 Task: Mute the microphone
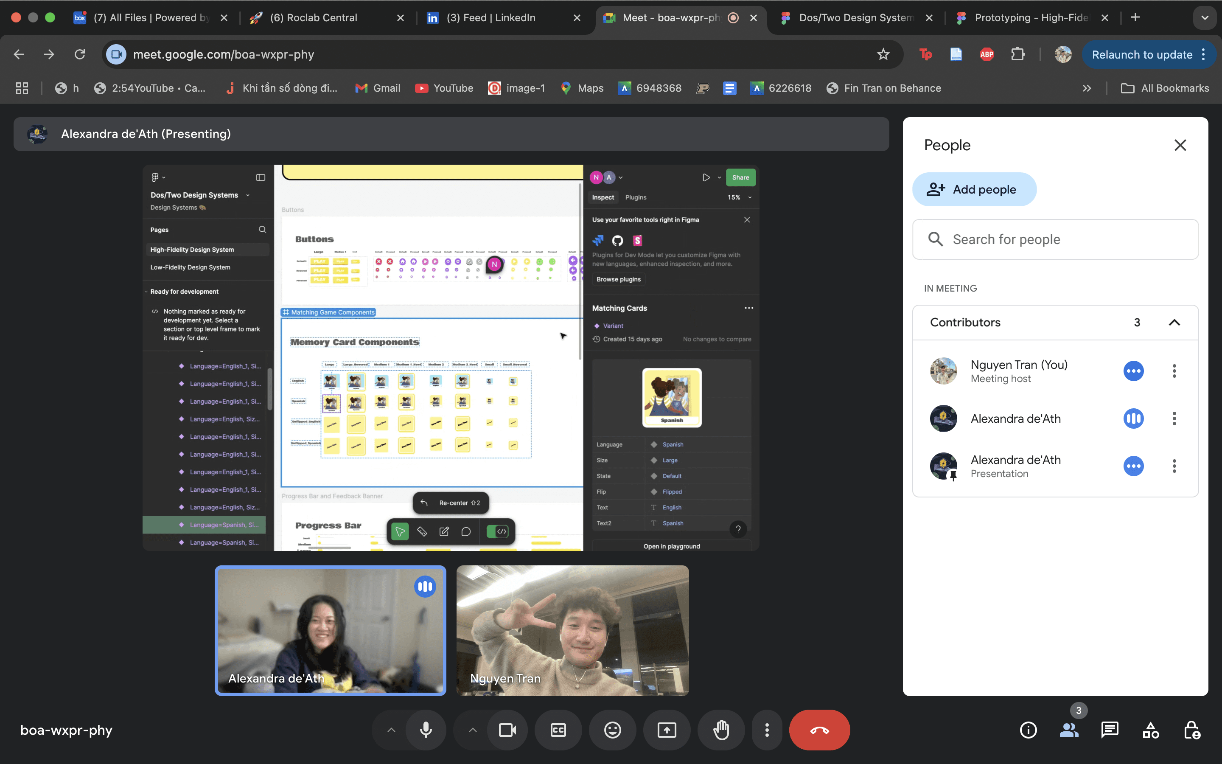click(x=426, y=730)
